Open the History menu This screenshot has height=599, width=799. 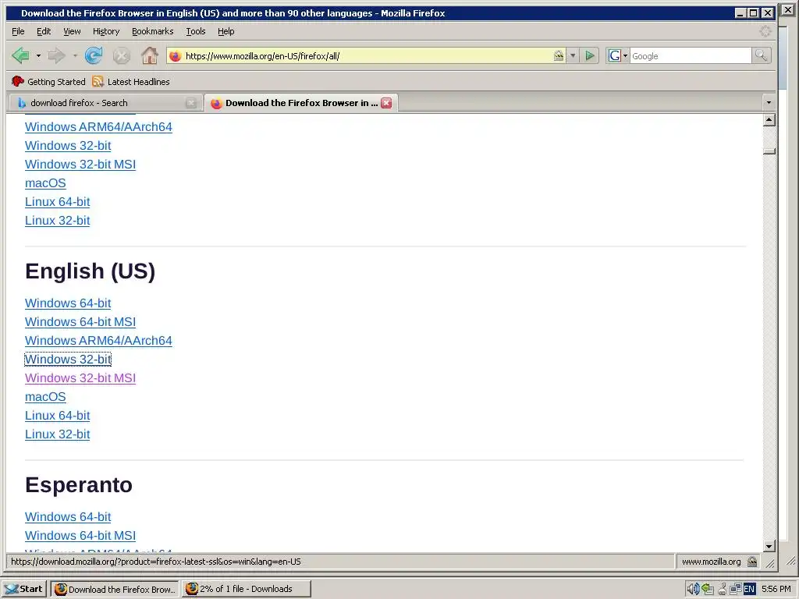[x=106, y=31]
